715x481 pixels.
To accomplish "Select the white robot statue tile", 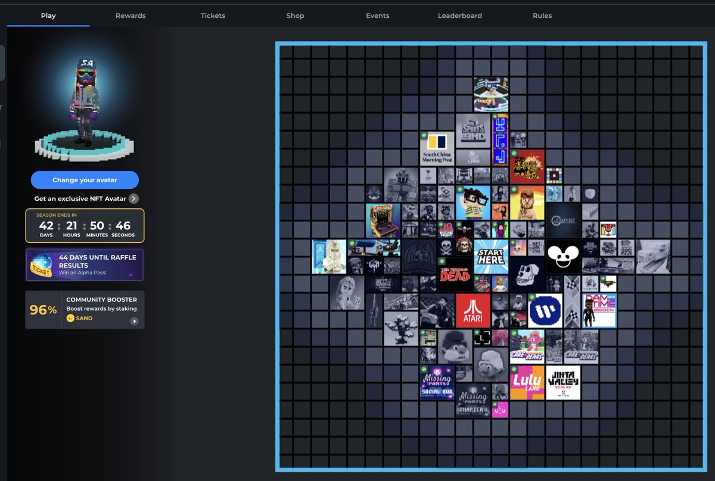I will [329, 257].
